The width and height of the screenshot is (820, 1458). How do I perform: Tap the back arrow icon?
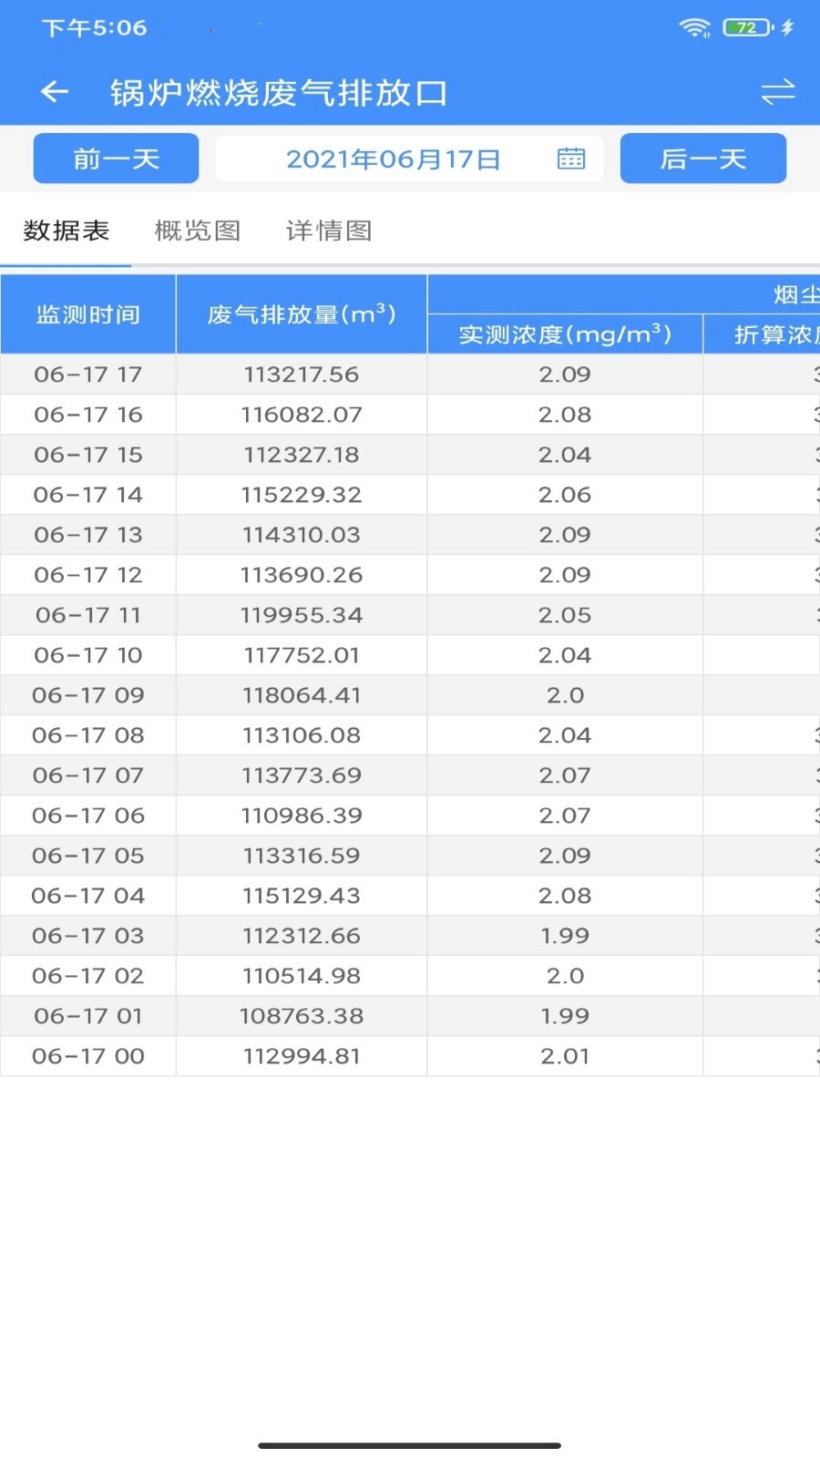click(x=55, y=92)
